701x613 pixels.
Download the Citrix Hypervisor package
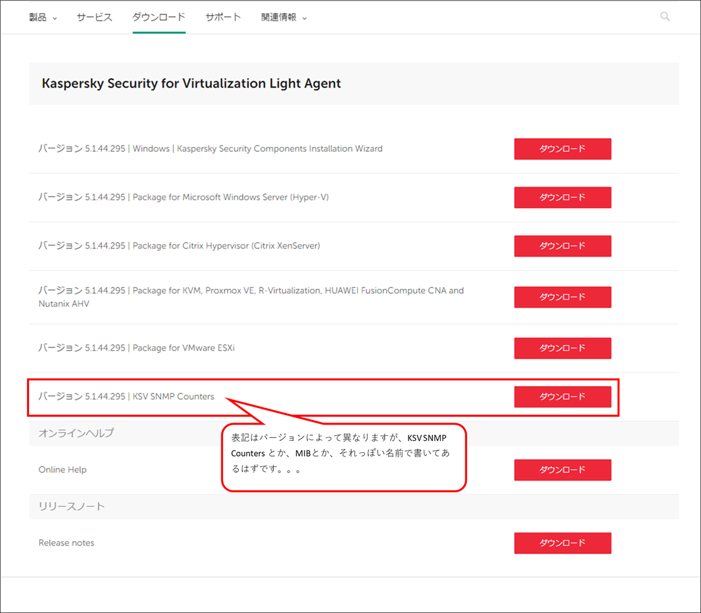tap(562, 246)
